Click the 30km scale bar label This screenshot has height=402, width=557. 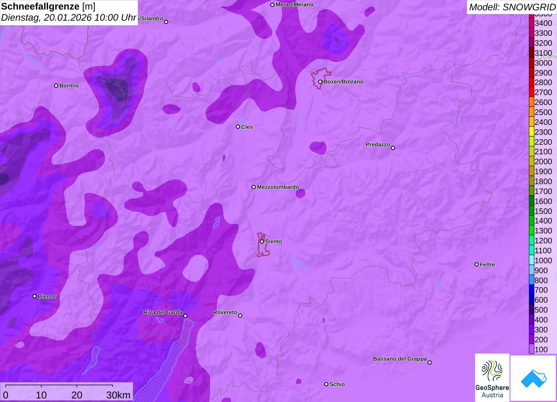point(118,395)
